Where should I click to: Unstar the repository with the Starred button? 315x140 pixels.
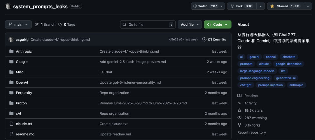tap(285, 6)
